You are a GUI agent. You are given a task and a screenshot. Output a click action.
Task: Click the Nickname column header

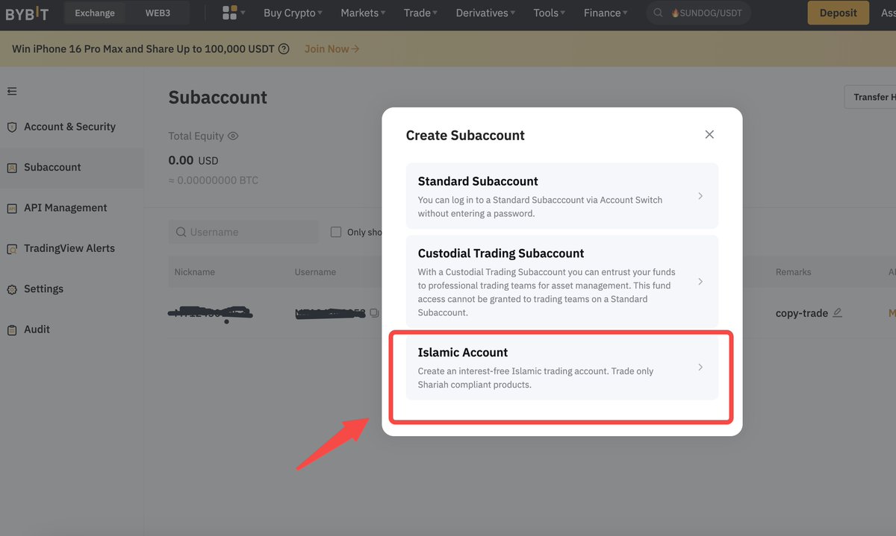coord(194,272)
